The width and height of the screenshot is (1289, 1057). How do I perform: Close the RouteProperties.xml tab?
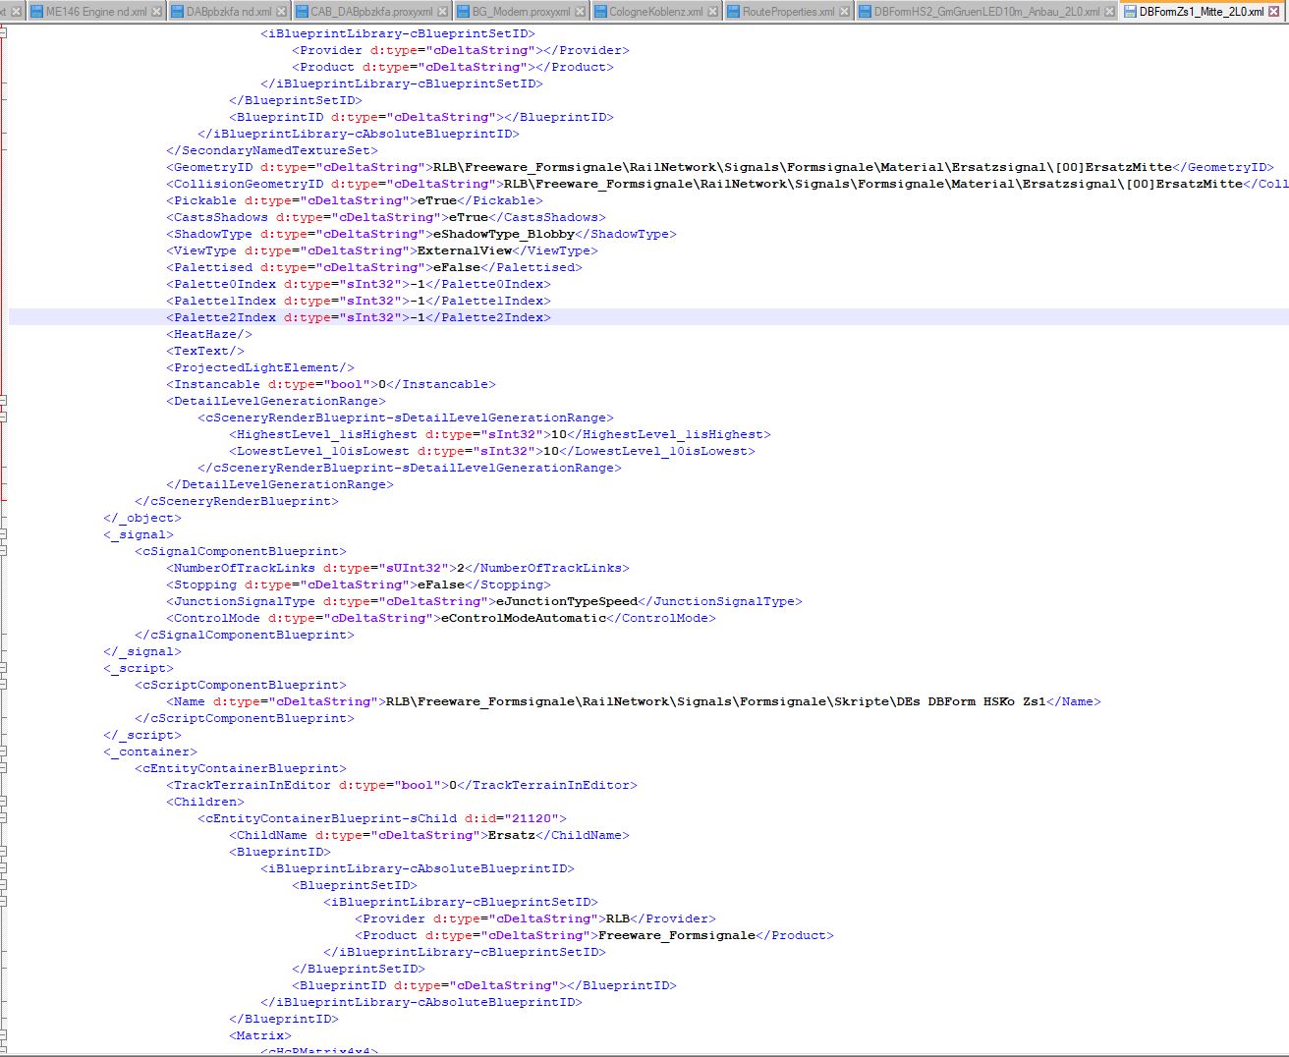[845, 12]
